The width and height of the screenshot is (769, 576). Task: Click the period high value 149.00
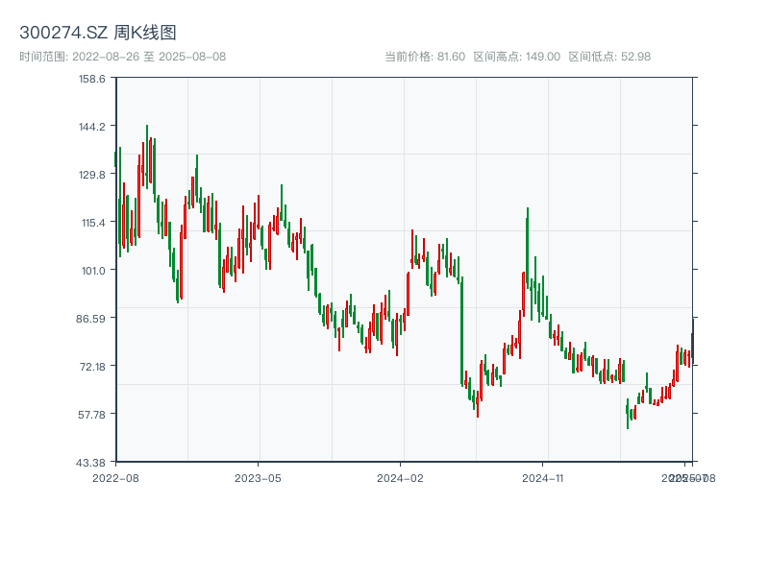[x=543, y=57]
